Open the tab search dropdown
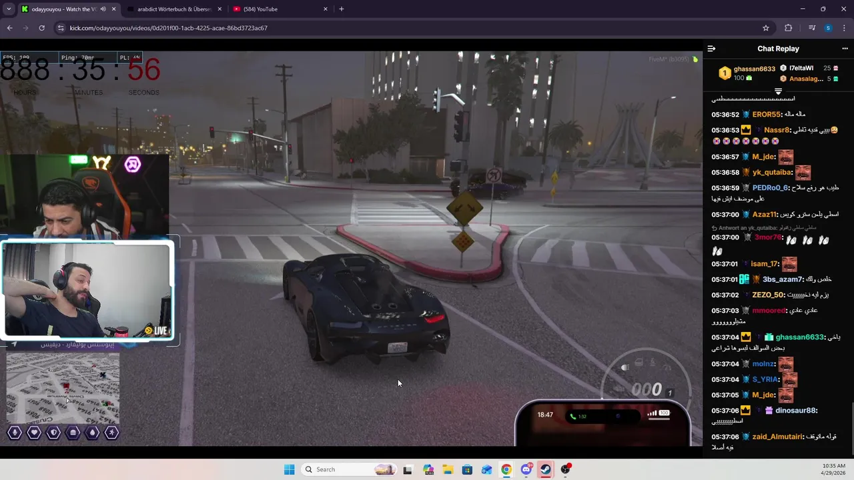Screen dimensions: 854x480 click(x=9, y=9)
